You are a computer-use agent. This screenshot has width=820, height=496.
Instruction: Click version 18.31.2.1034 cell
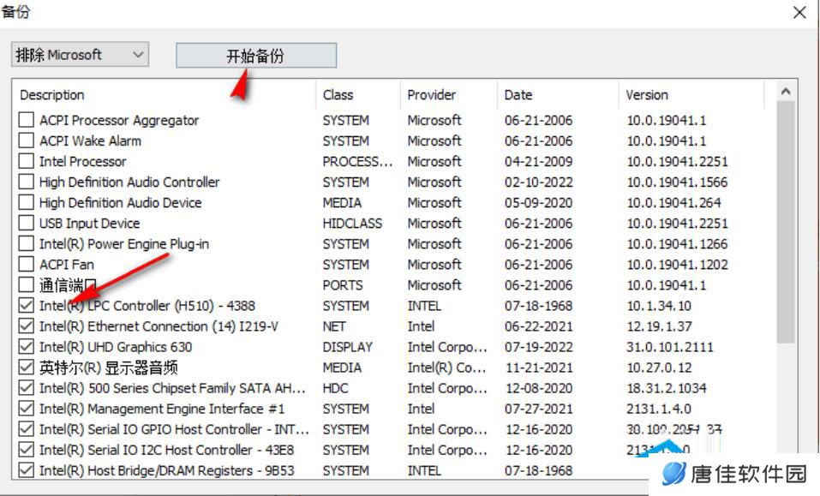click(x=667, y=388)
